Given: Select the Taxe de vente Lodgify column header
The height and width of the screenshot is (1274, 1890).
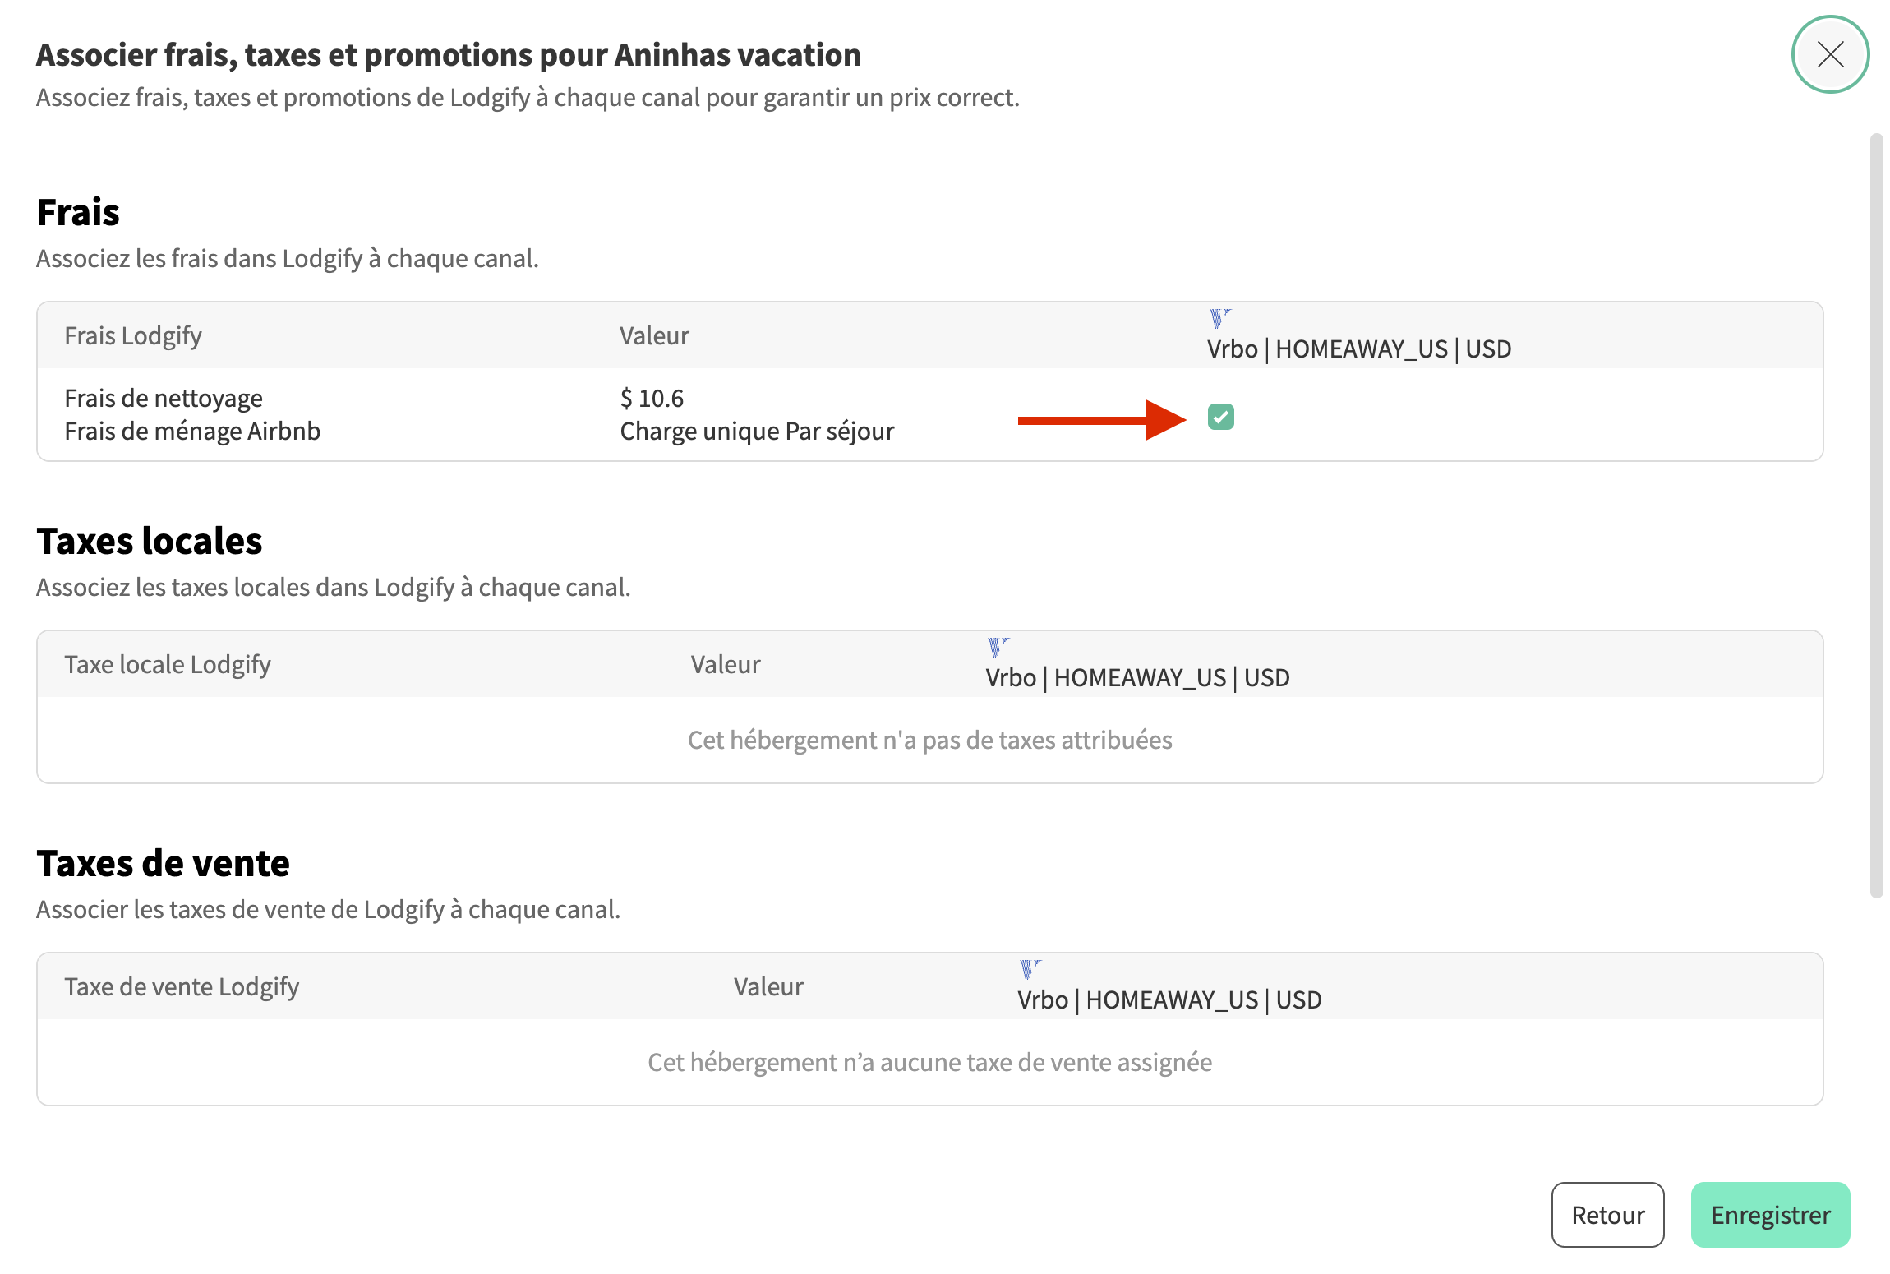Looking at the screenshot, I should 182,986.
